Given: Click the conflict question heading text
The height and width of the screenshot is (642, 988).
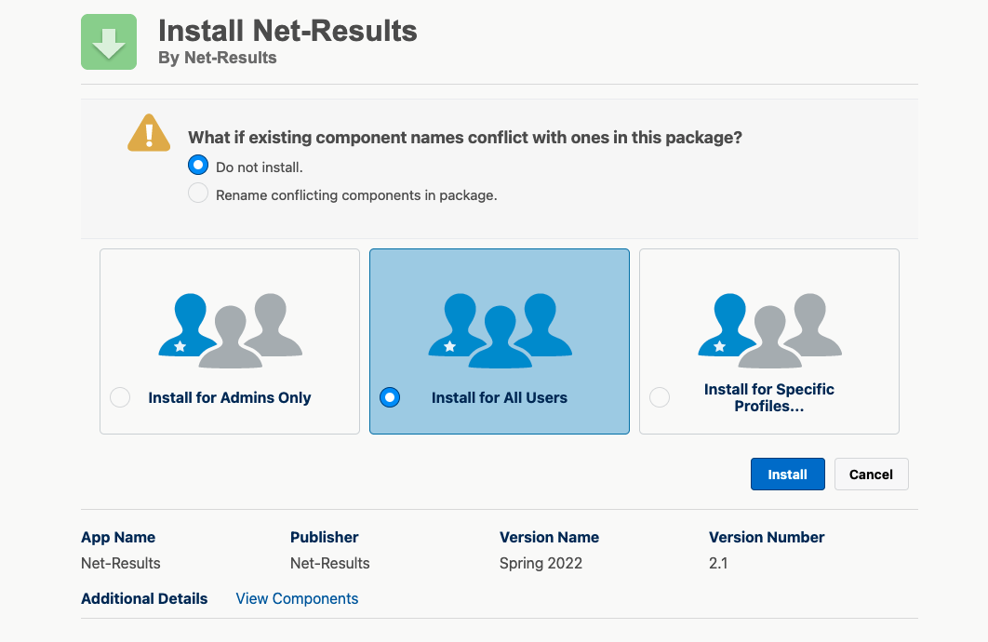Looking at the screenshot, I should coord(465,138).
